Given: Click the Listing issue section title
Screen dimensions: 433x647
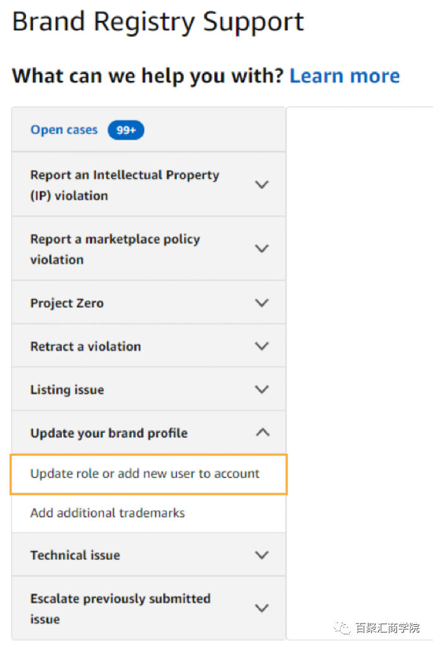Looking at the screenshot, I should click(x=67, y=390).
